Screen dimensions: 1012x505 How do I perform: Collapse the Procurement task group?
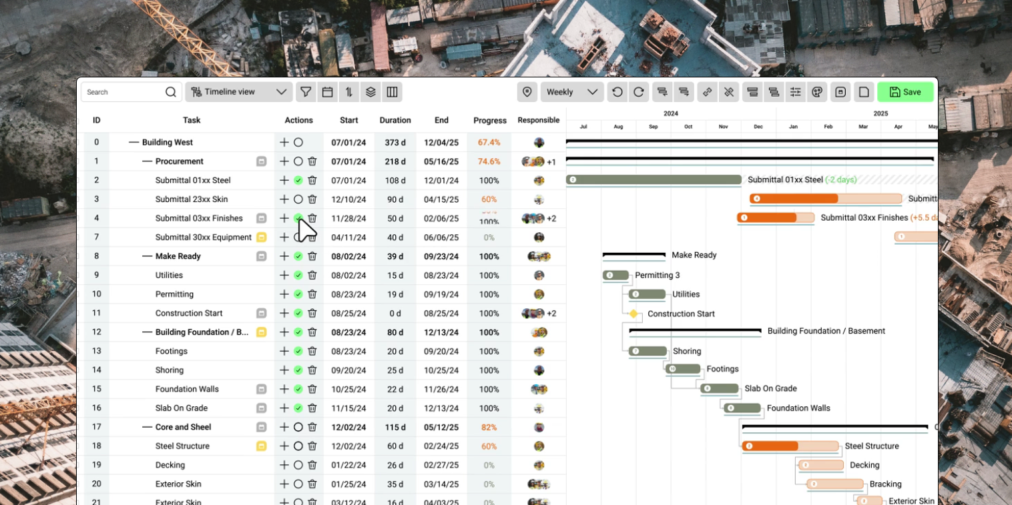click(x=147, y=161)
